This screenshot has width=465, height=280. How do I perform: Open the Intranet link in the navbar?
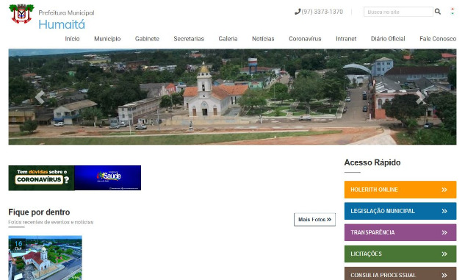(x=346, y=39)
